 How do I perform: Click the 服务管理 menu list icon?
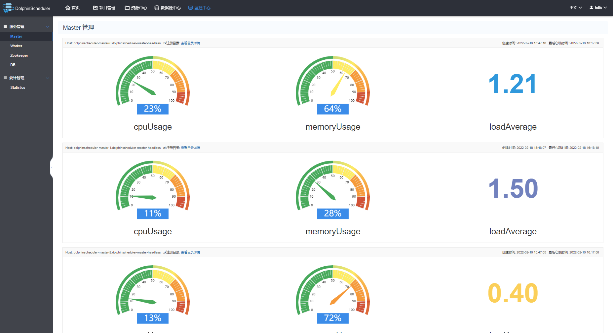5,27
